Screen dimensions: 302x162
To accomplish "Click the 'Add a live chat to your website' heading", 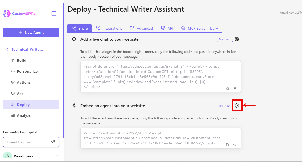I will [x=109, y=39].
